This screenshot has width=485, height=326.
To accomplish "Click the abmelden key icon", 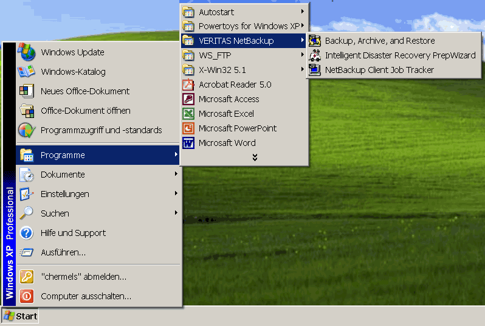I will [27, 277].
